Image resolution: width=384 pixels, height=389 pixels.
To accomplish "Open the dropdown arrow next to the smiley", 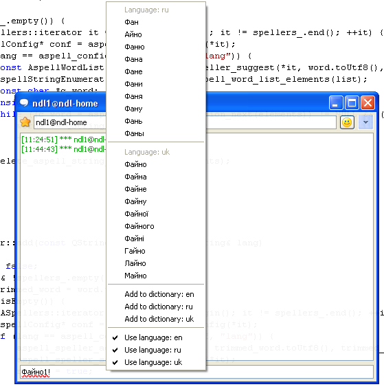I will point(365,122).
